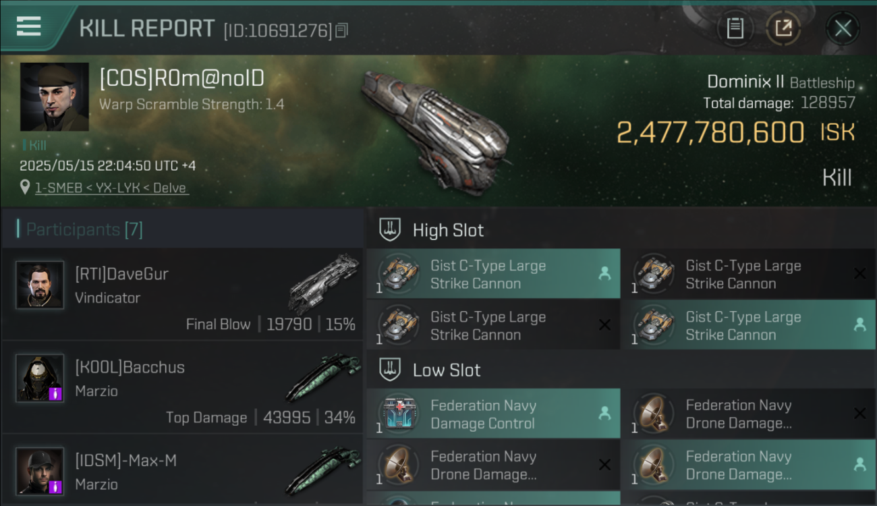Open R0m@noID victim portrait

tap(54, 96)
